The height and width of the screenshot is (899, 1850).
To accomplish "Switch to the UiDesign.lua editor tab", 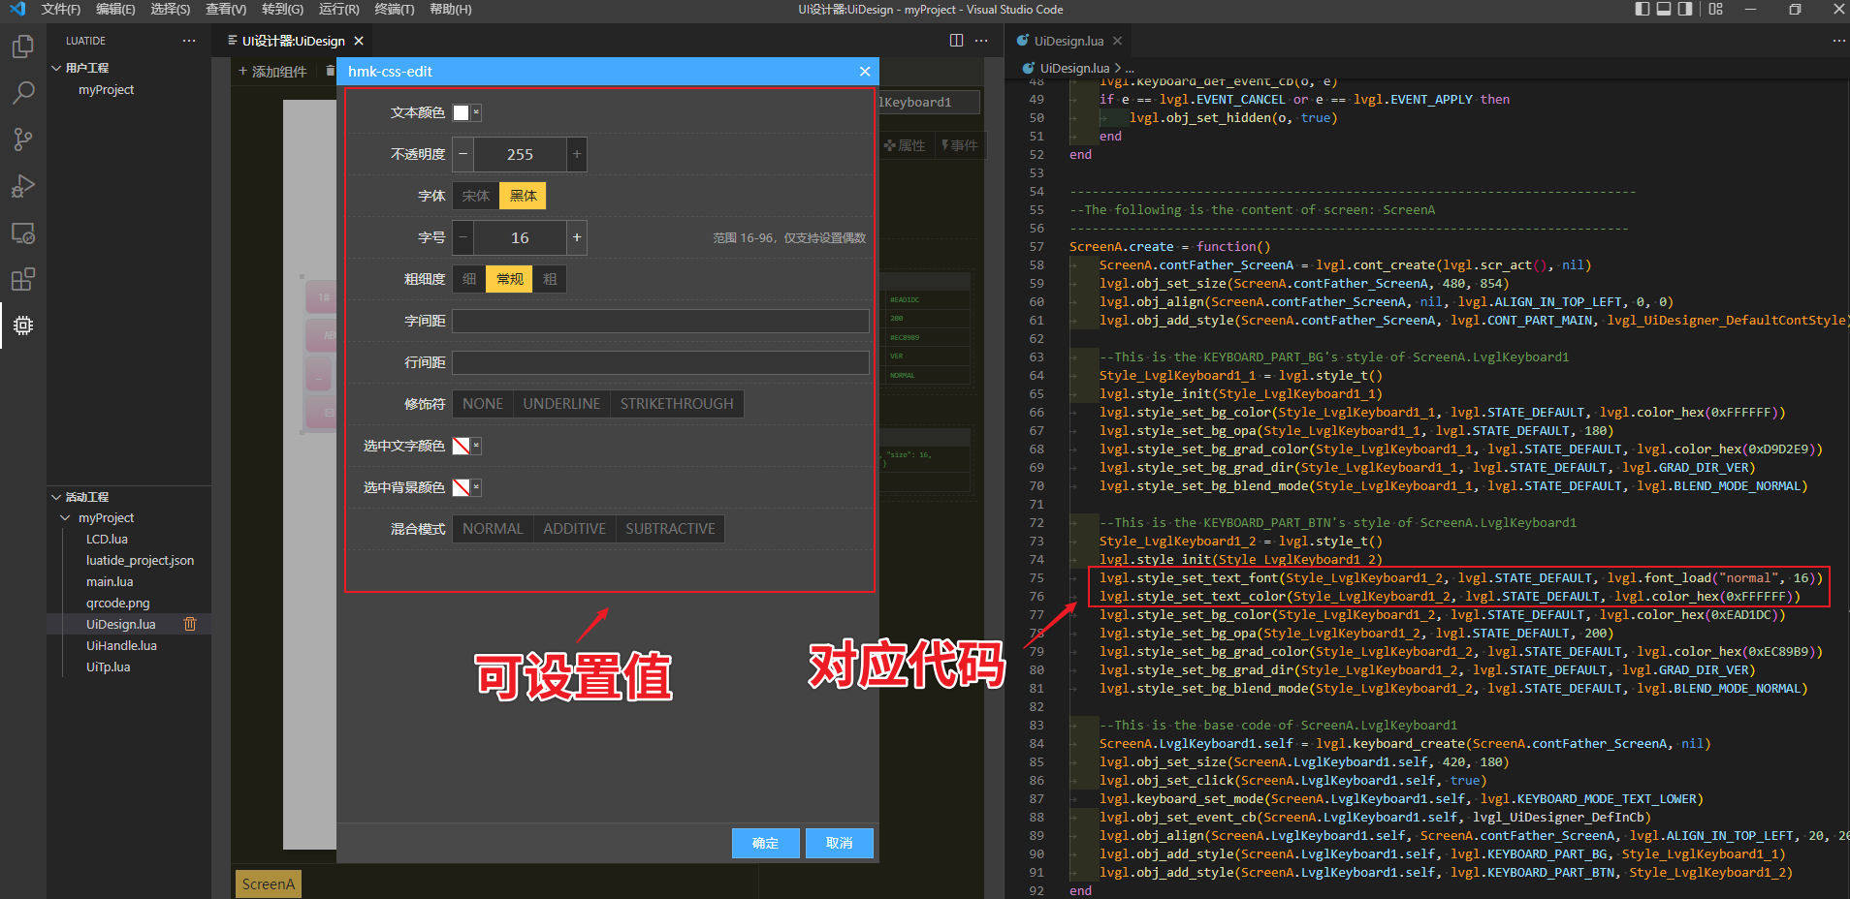I will [x=1068, y=41].
